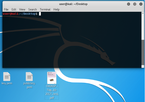Image resolution: width=145 pixels, height=102 pixels.
Task: Open the Edit menu
Action: click(14, 9)
